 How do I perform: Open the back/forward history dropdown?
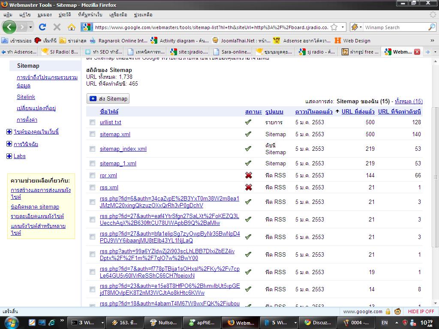pos(30,27)
